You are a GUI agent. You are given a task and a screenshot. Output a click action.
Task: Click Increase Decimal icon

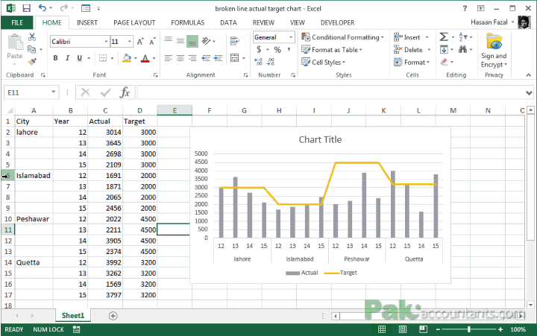[x=258, y=62]
